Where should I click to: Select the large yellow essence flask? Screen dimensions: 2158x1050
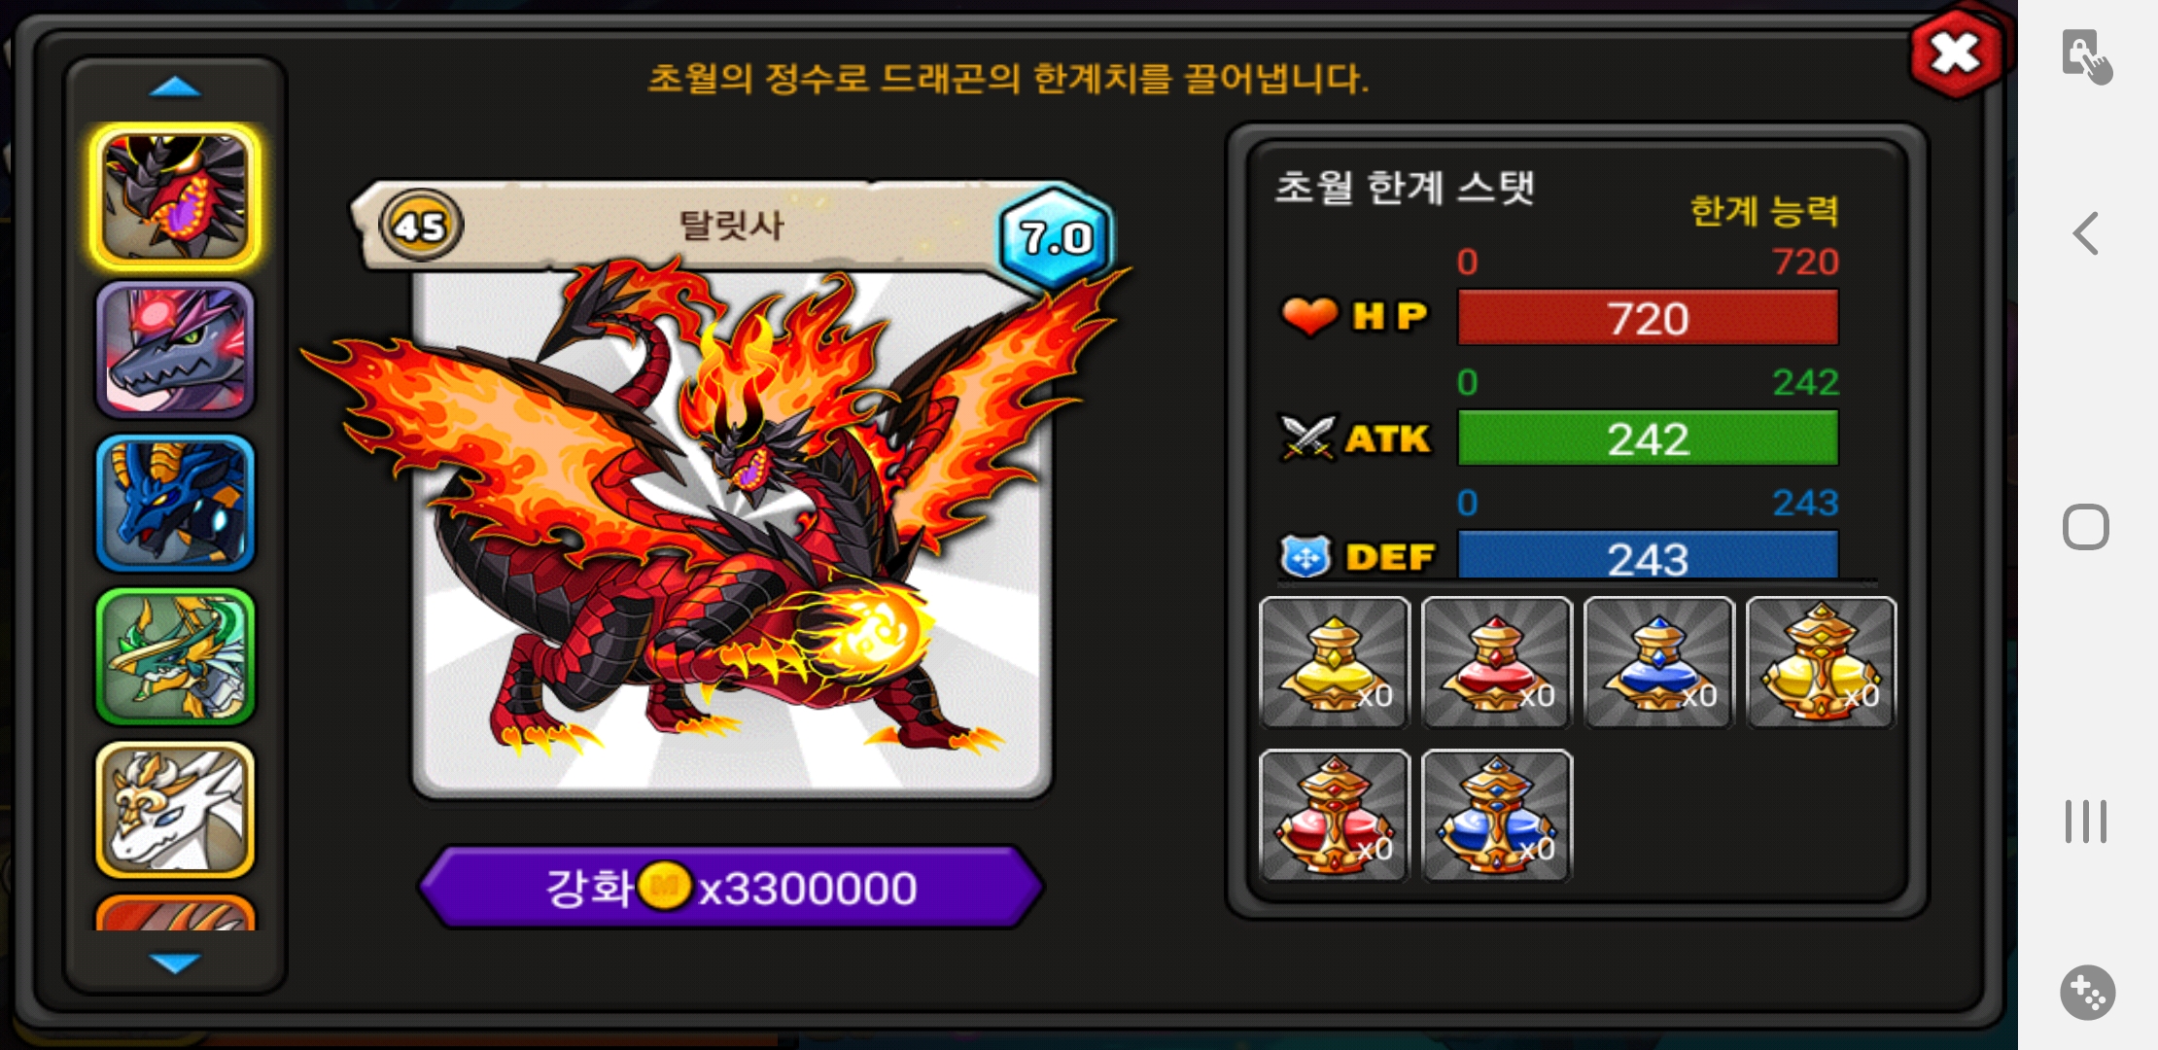[1821, 662]
